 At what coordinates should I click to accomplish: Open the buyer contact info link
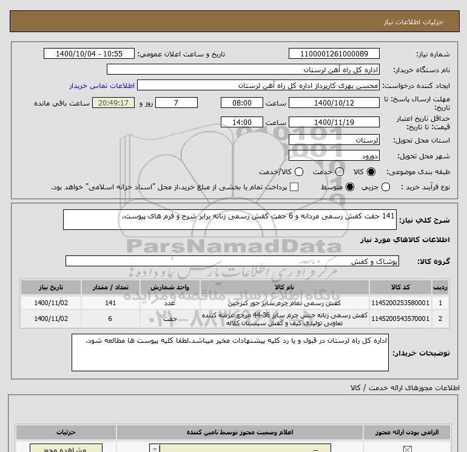[102, 86]
